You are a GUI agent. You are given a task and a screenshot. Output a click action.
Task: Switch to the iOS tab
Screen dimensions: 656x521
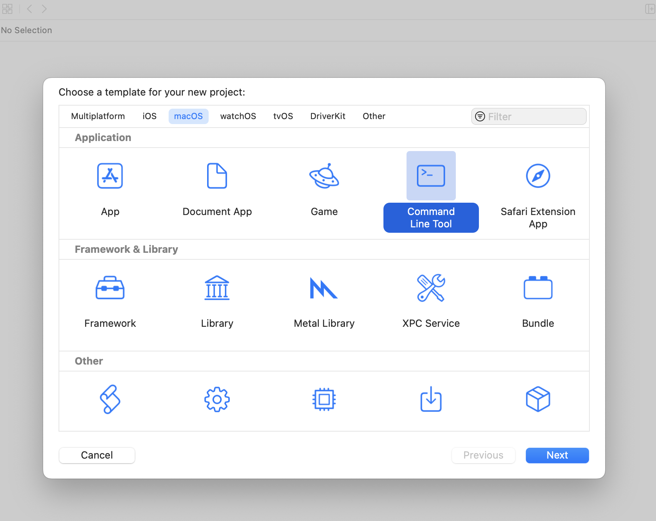(x=150, y=116)
